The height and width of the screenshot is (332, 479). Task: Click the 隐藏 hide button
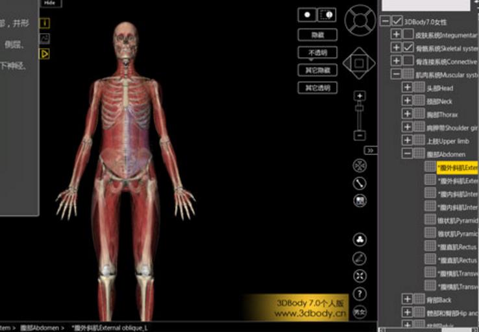tap(317, 35)
